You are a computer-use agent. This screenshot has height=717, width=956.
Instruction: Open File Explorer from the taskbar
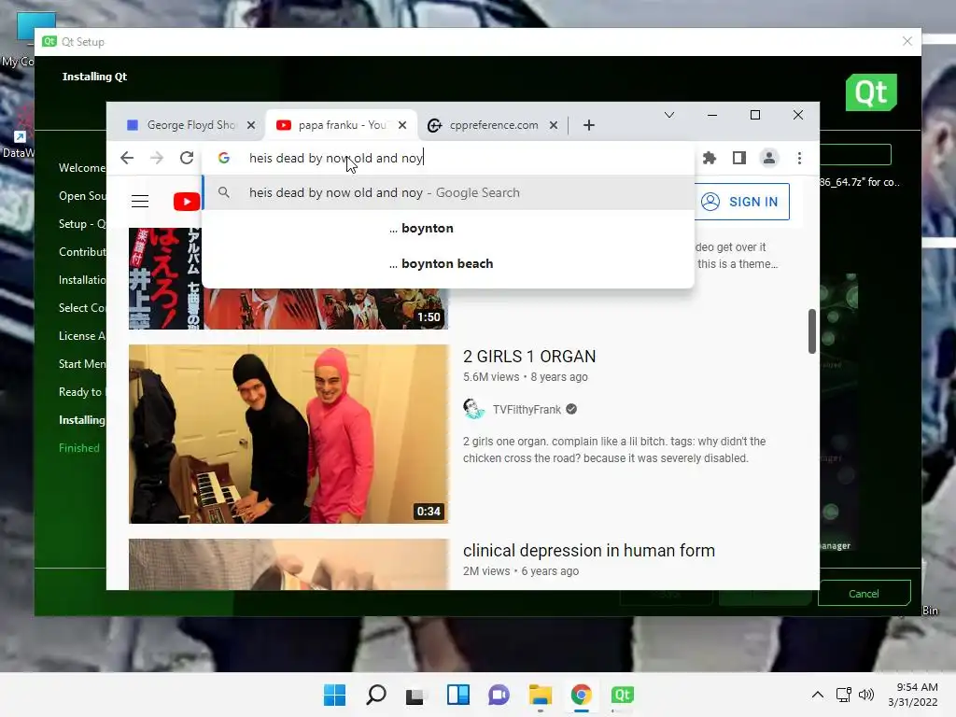tap(541, 695)
